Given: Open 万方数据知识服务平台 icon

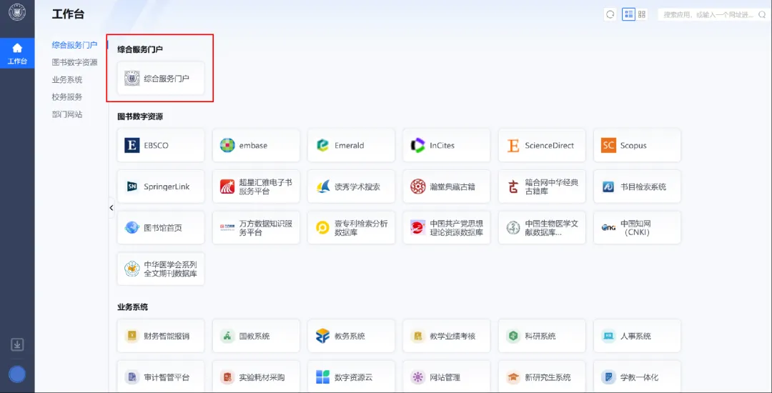Looking at the screenshot, I should click(227, 228).
